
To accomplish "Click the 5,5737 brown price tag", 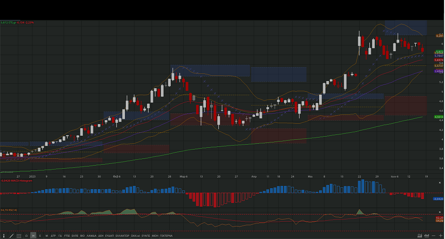I will point(439,65).
